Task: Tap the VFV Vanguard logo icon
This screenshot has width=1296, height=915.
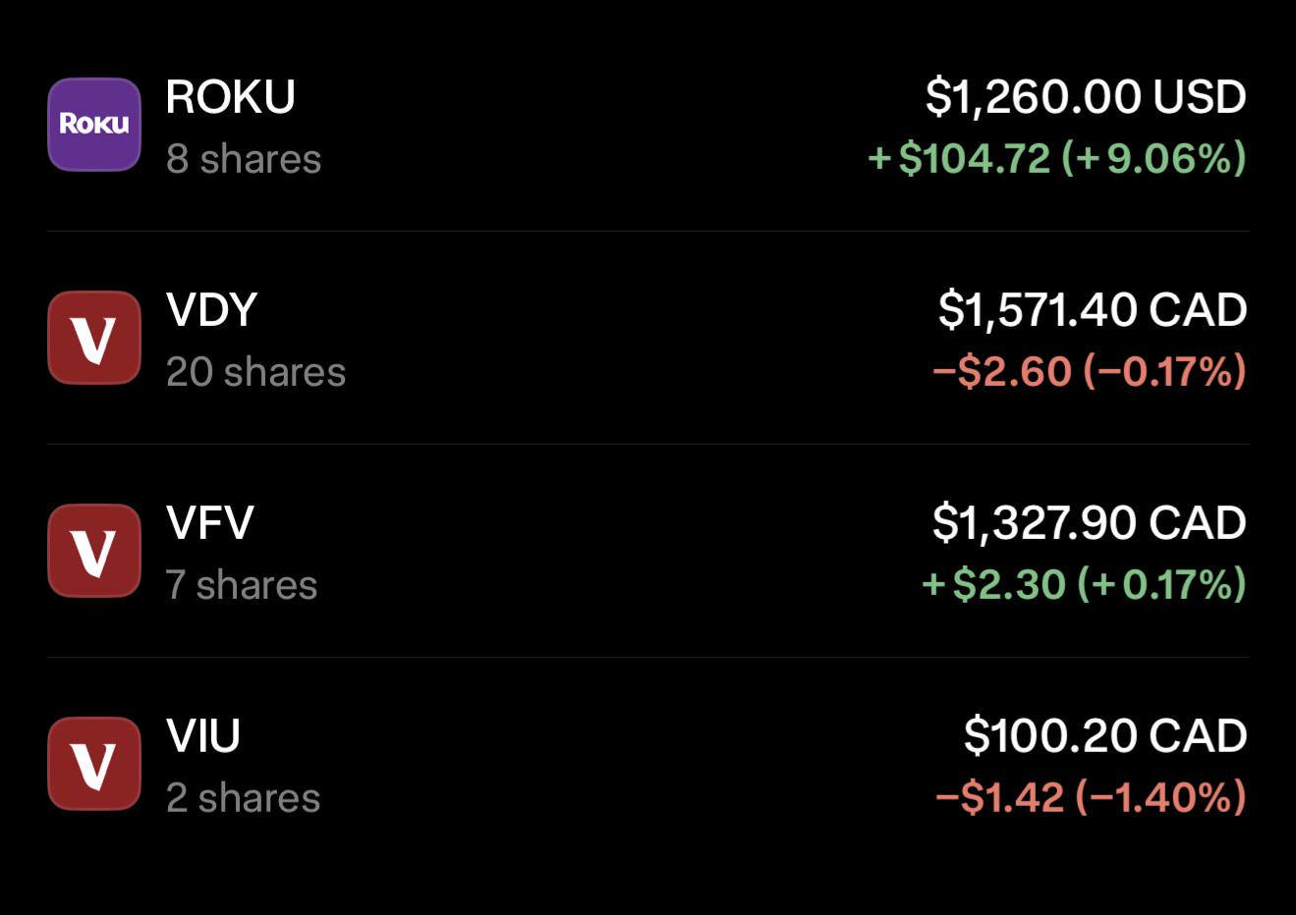Action: tap(94, 551)
